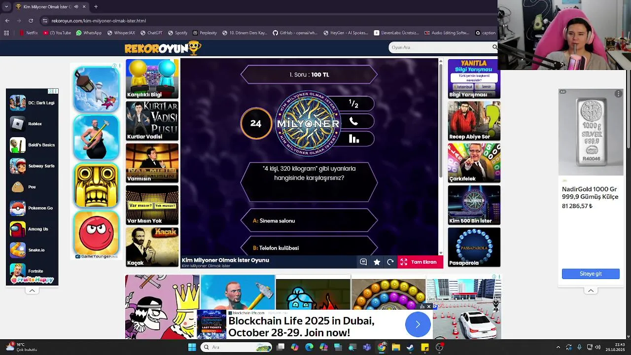Open the ChatGPT bookmark
The width and height of the screenshot is (631, 355).
click(151, 33)
